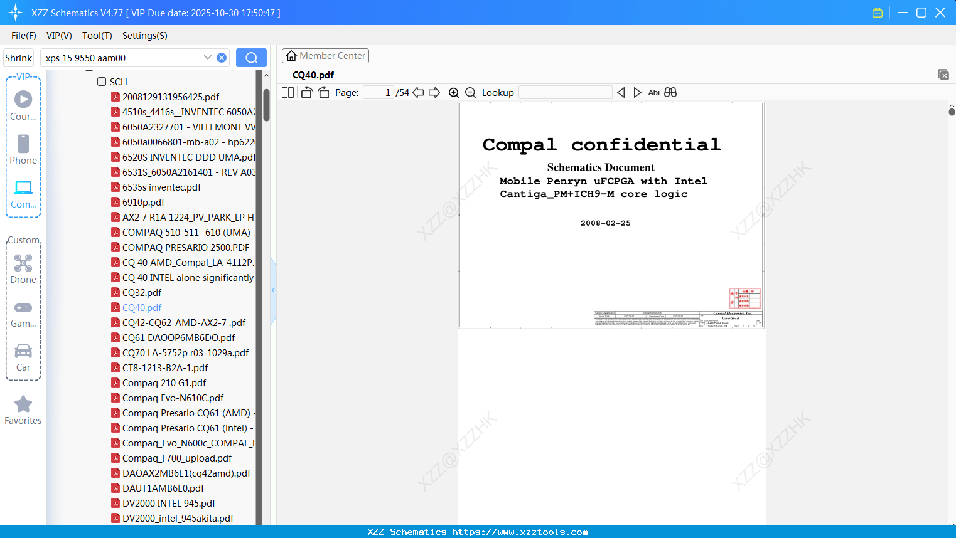Open 6520S INVENTEC DDD UMA.pdf
Viewport: 956px width, 538px height.
[188, 157]
